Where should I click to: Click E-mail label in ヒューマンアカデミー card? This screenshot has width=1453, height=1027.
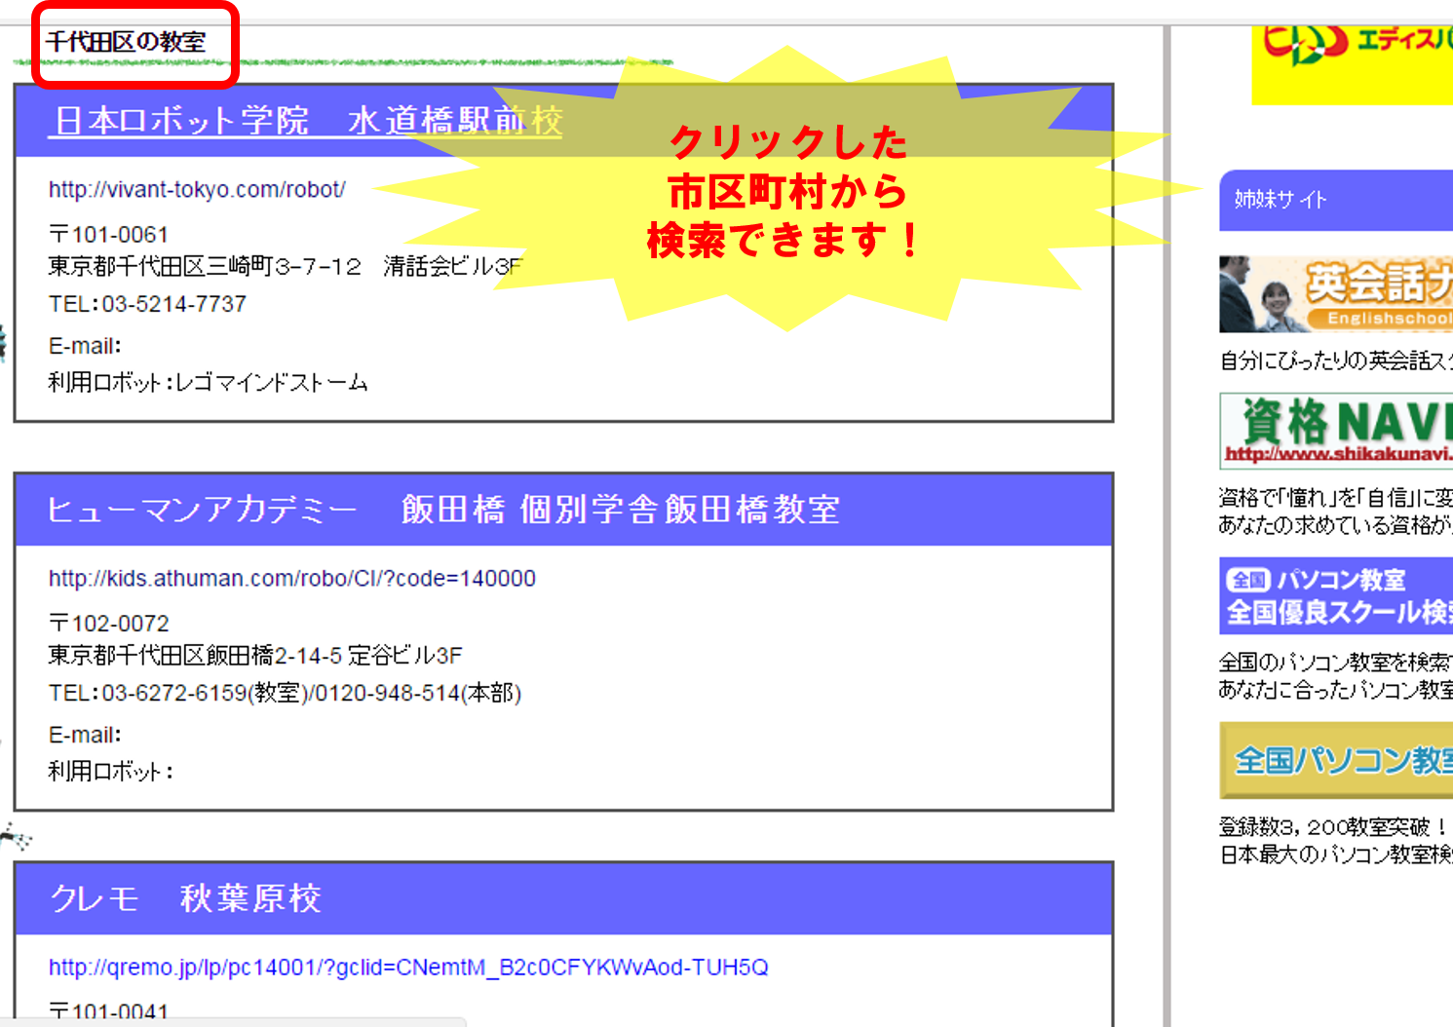pyautogui.click(x=85, y=735)
